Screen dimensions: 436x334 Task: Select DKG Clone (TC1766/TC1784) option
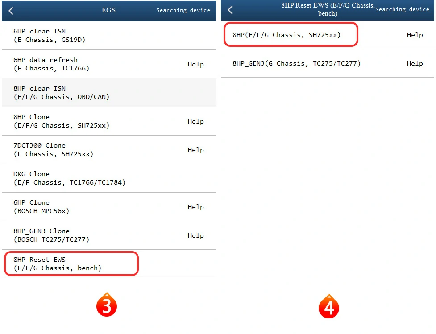point(69,178)
